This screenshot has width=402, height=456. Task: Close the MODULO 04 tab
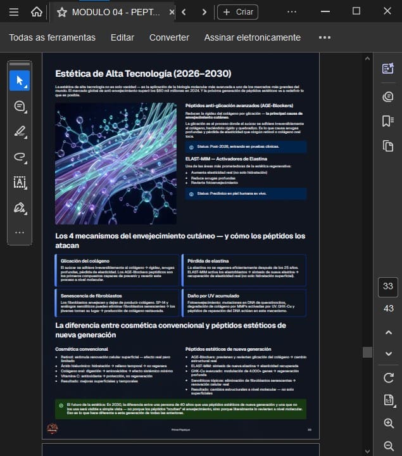pyautogui.click(x=172, y=12)
